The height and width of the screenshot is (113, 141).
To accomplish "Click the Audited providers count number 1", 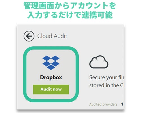I will pos(122,104).
